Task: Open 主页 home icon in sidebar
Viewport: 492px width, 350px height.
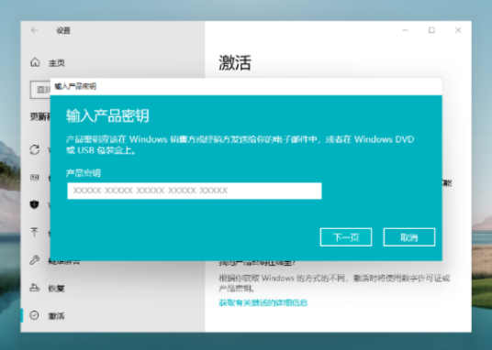Action: [35, 62]
